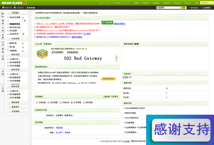The image size is (214, 145).
Task: Select the blue skin color swatch
Action: click(30, 8)
